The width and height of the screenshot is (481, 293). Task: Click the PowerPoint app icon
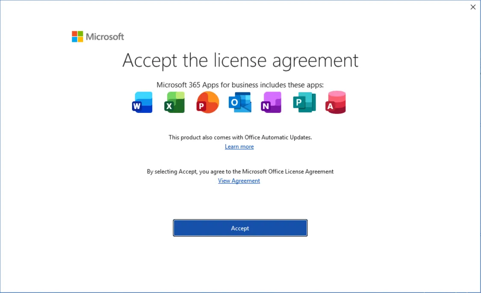pyautogui.click(x=208, y=102)
